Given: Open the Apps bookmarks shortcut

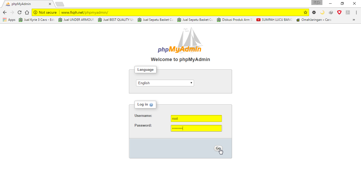Looking at the screenshot, I should [x=9, y=20].
